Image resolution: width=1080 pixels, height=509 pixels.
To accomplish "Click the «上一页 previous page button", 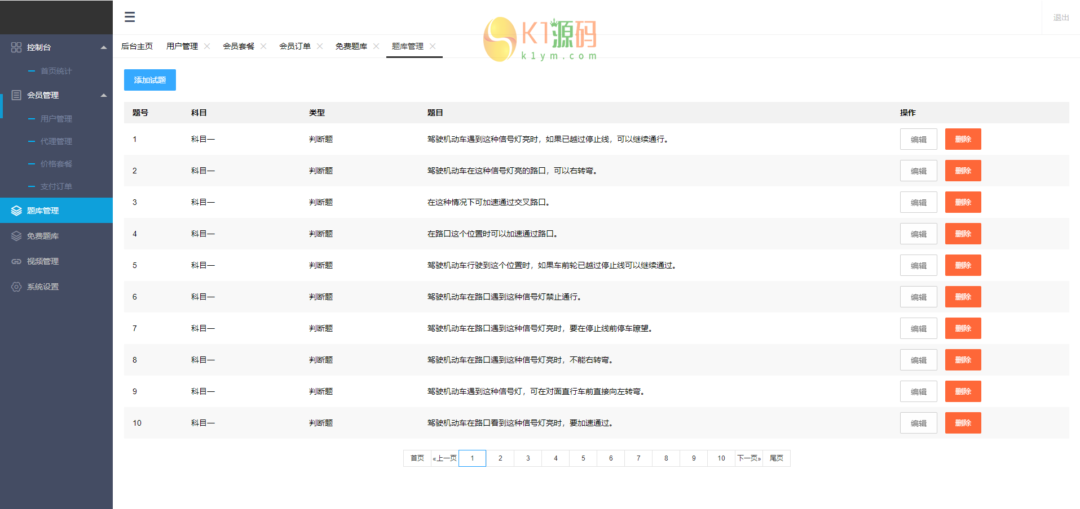I will coord(445,458).
